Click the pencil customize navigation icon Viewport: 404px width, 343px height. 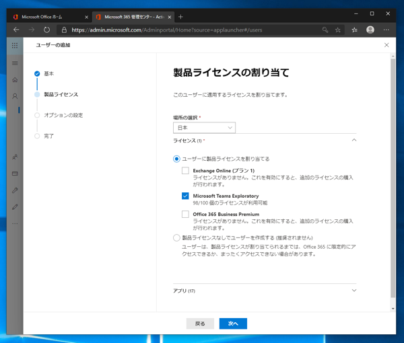coord(15,207)
